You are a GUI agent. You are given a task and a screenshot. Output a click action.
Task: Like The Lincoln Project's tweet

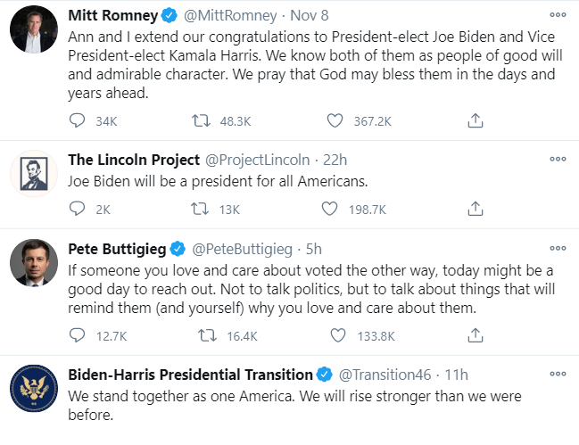click(336, 209)
